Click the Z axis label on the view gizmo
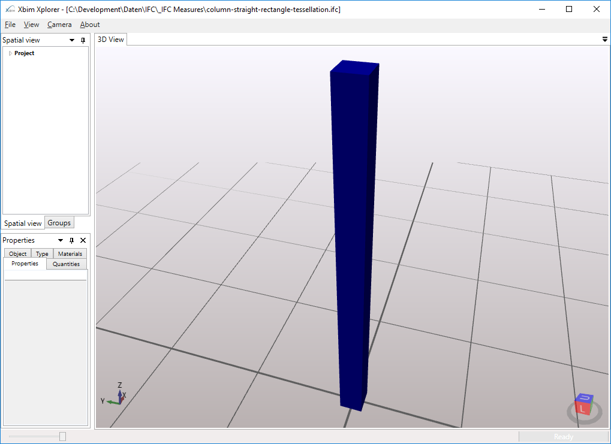Image resolution: width=611 pixels, height=444 pixels. (119, 385)
